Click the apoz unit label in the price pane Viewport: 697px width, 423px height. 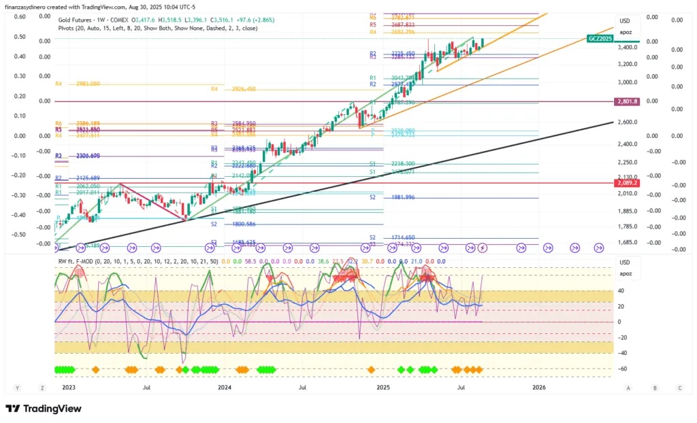click(626, 33)
